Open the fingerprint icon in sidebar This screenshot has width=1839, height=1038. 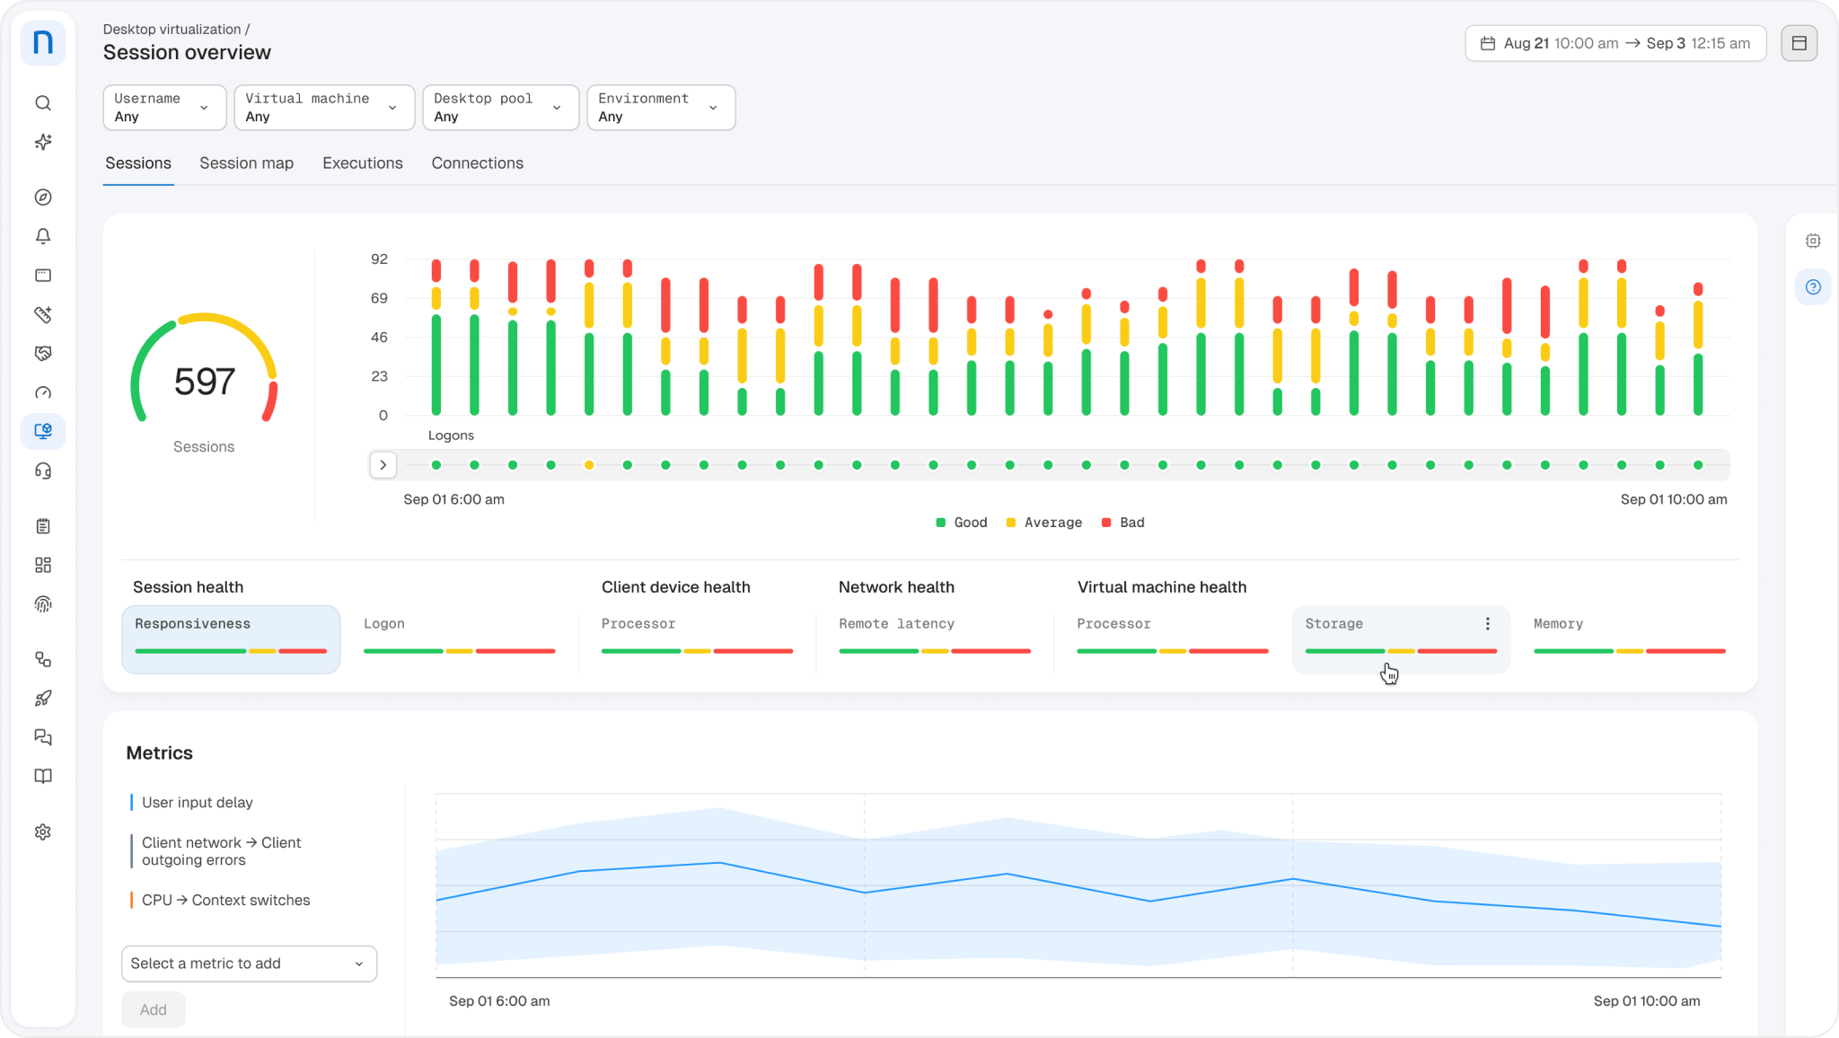pyautogui.click(x=43, y=604)
